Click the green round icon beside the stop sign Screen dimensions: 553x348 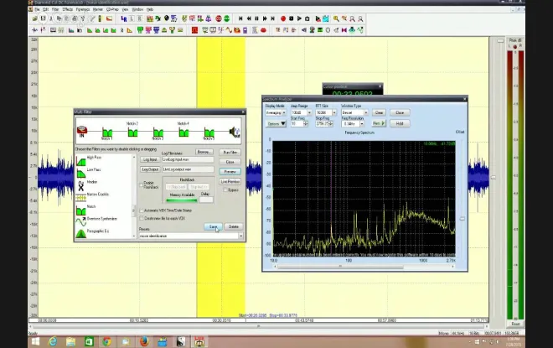pyautogui.click(x=227, y=18)
